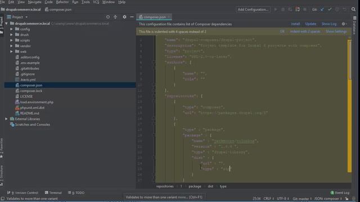Select composer.lock in project tree
The image size is (360, 202).
tap(31, 91)
